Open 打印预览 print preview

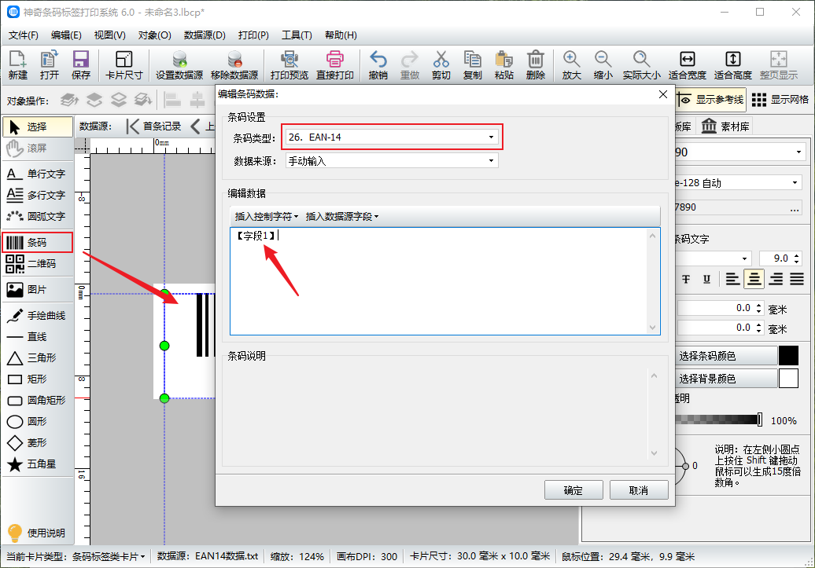[289, 65]
